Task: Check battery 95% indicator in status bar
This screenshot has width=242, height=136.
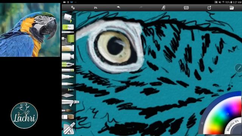Action: click(x=228, y=2)
